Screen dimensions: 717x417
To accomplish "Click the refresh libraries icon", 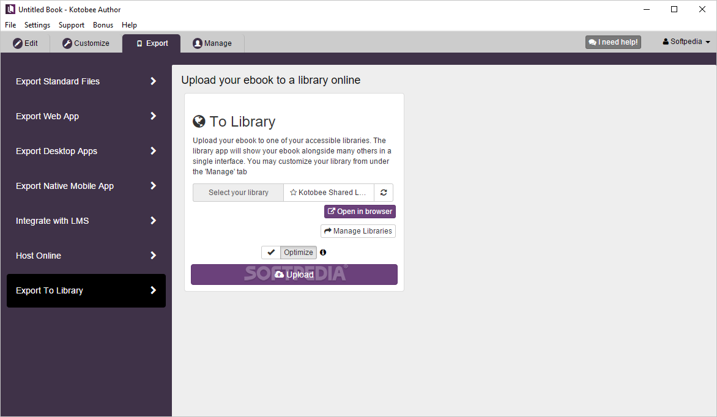I will coord(384,193).
